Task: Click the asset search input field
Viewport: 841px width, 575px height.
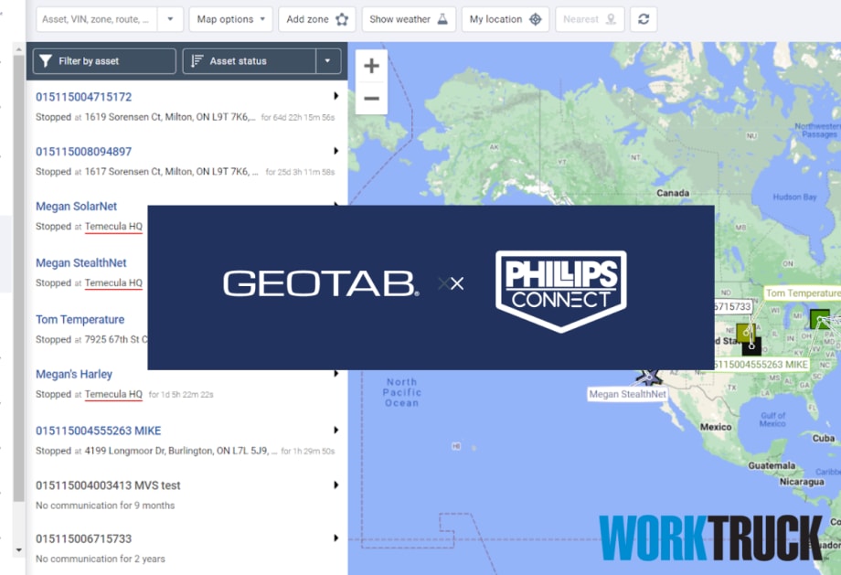Action: coord(97,19)
